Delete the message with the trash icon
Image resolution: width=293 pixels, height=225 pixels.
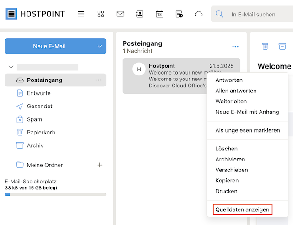tap(265, 46)
